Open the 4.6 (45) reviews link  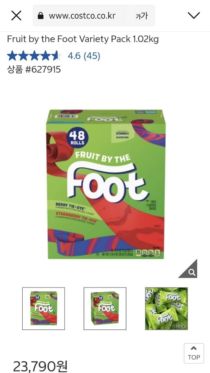(x=84, y=56)
